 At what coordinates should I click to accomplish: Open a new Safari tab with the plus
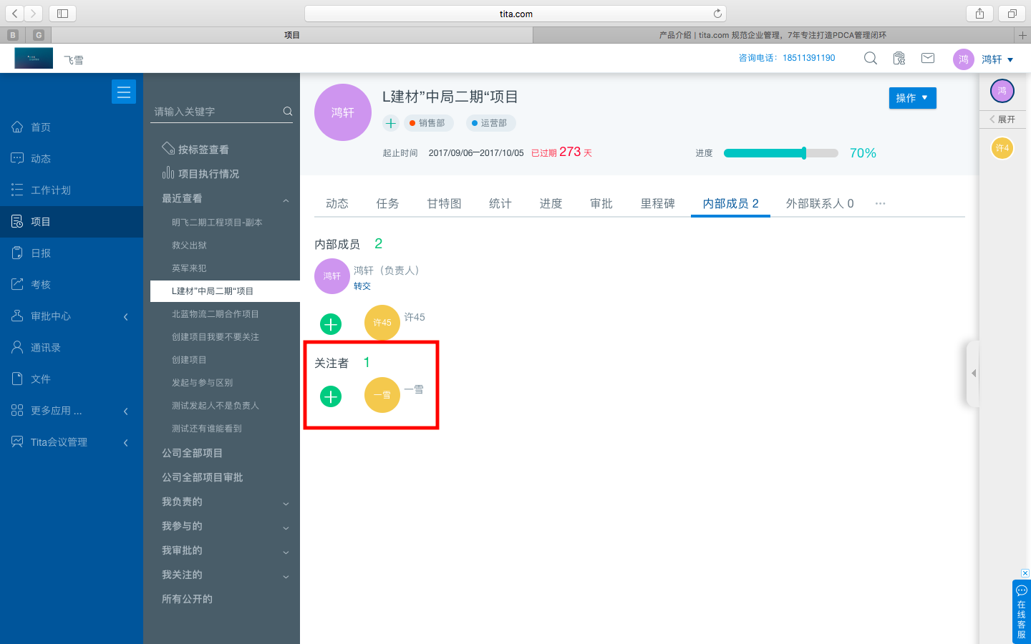[x=1022, y=35]
